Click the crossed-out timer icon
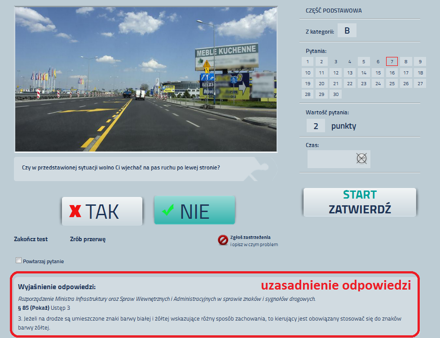Screen dimensions: 440x338 tap(361, 159)
